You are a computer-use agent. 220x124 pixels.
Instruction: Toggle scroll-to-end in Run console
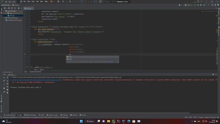click(8, 87)
